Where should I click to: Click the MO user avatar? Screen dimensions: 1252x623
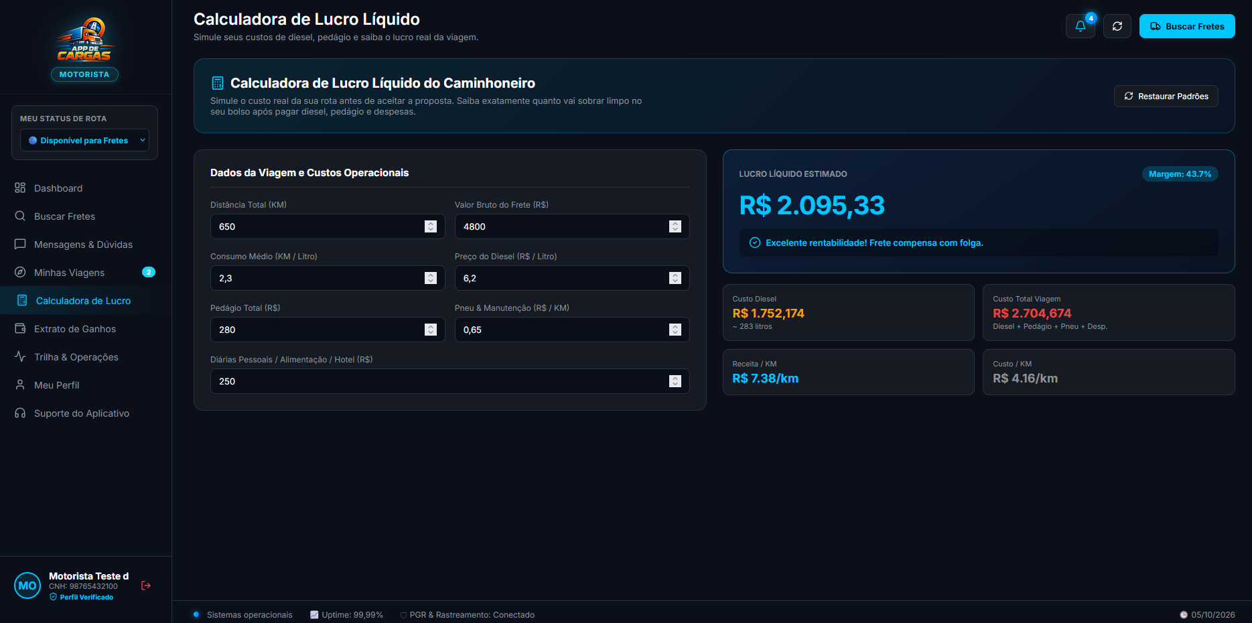coord(27,585)
